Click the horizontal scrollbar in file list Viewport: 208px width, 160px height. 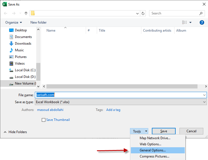(122, 86)
